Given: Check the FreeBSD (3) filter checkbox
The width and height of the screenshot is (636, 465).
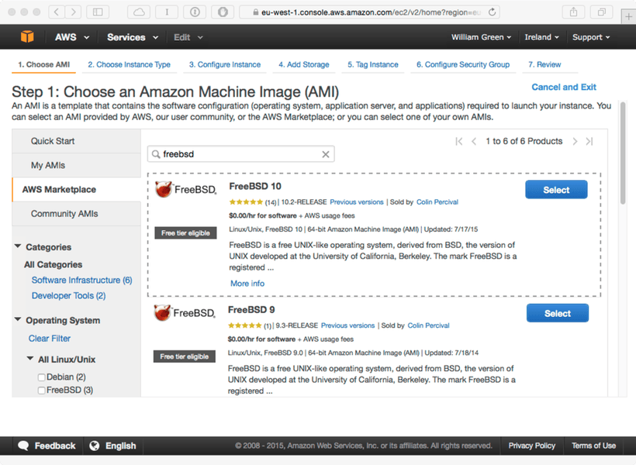Looking at the screenshot, I should click(41, 391).
